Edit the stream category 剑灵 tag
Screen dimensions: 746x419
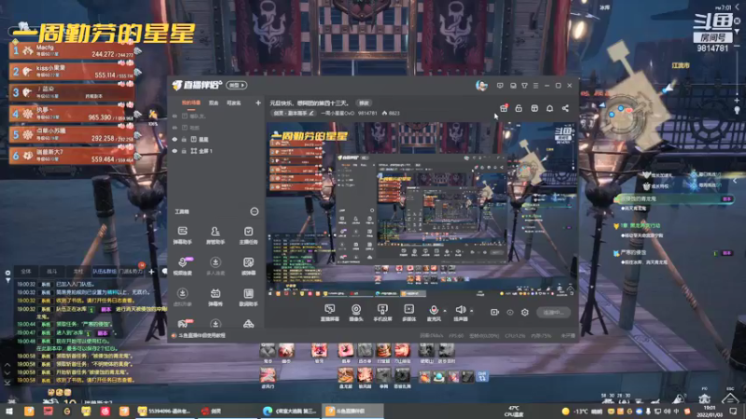click(x=294, y=113)
